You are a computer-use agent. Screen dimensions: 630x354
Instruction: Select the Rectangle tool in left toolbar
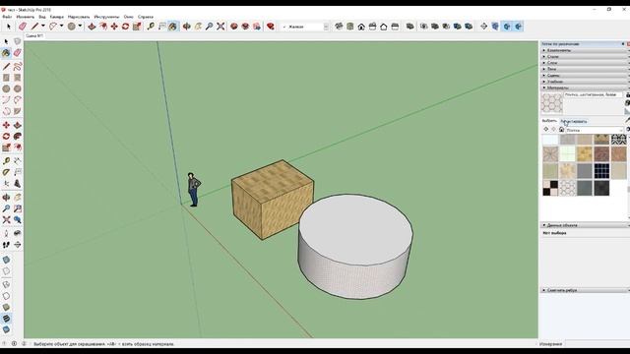6,78
